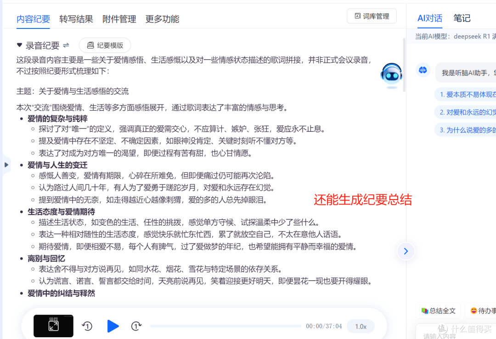Screen dimensions: 496x339
Task: Click the heading 爱情中的纠结与释然
Action: (x=61, y=294)
